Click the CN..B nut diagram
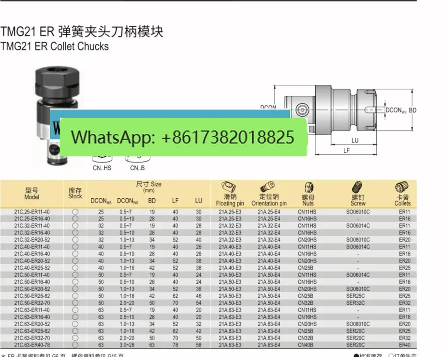This screenshot has width=443, height=357. [x=137, y=159]
